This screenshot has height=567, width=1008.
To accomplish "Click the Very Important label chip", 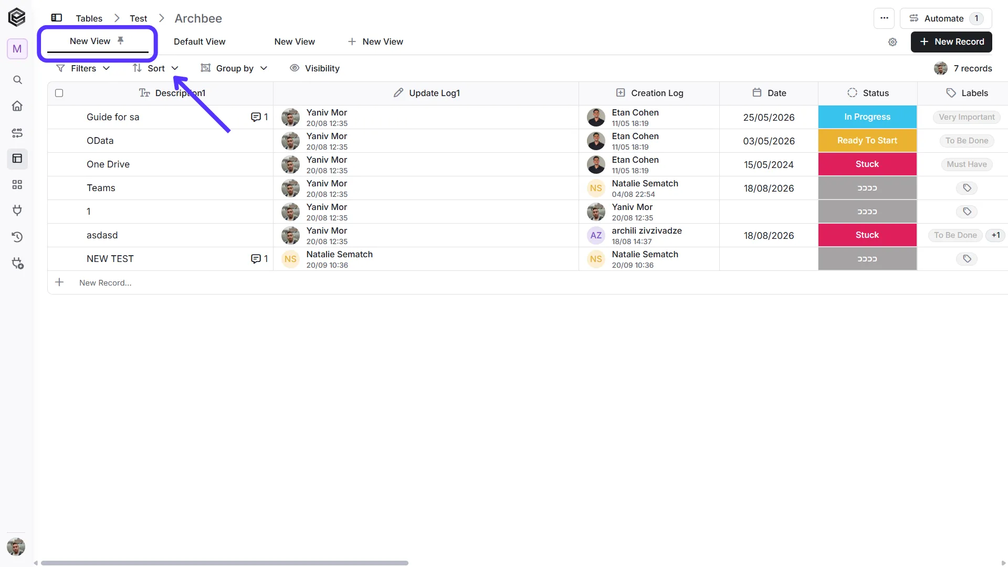I will pos(967,117).
